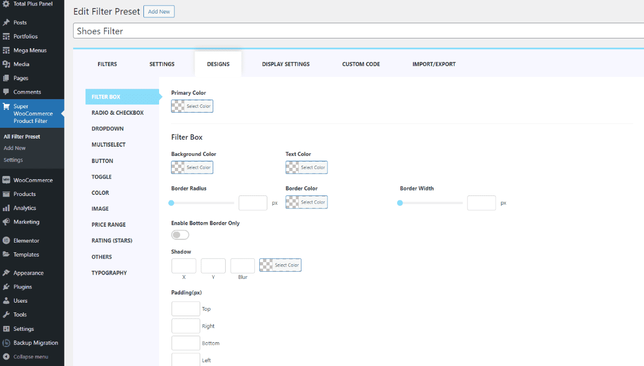The image size is (644, 366).
Task: Open the Backup Migration menu link
Action: 36,343
